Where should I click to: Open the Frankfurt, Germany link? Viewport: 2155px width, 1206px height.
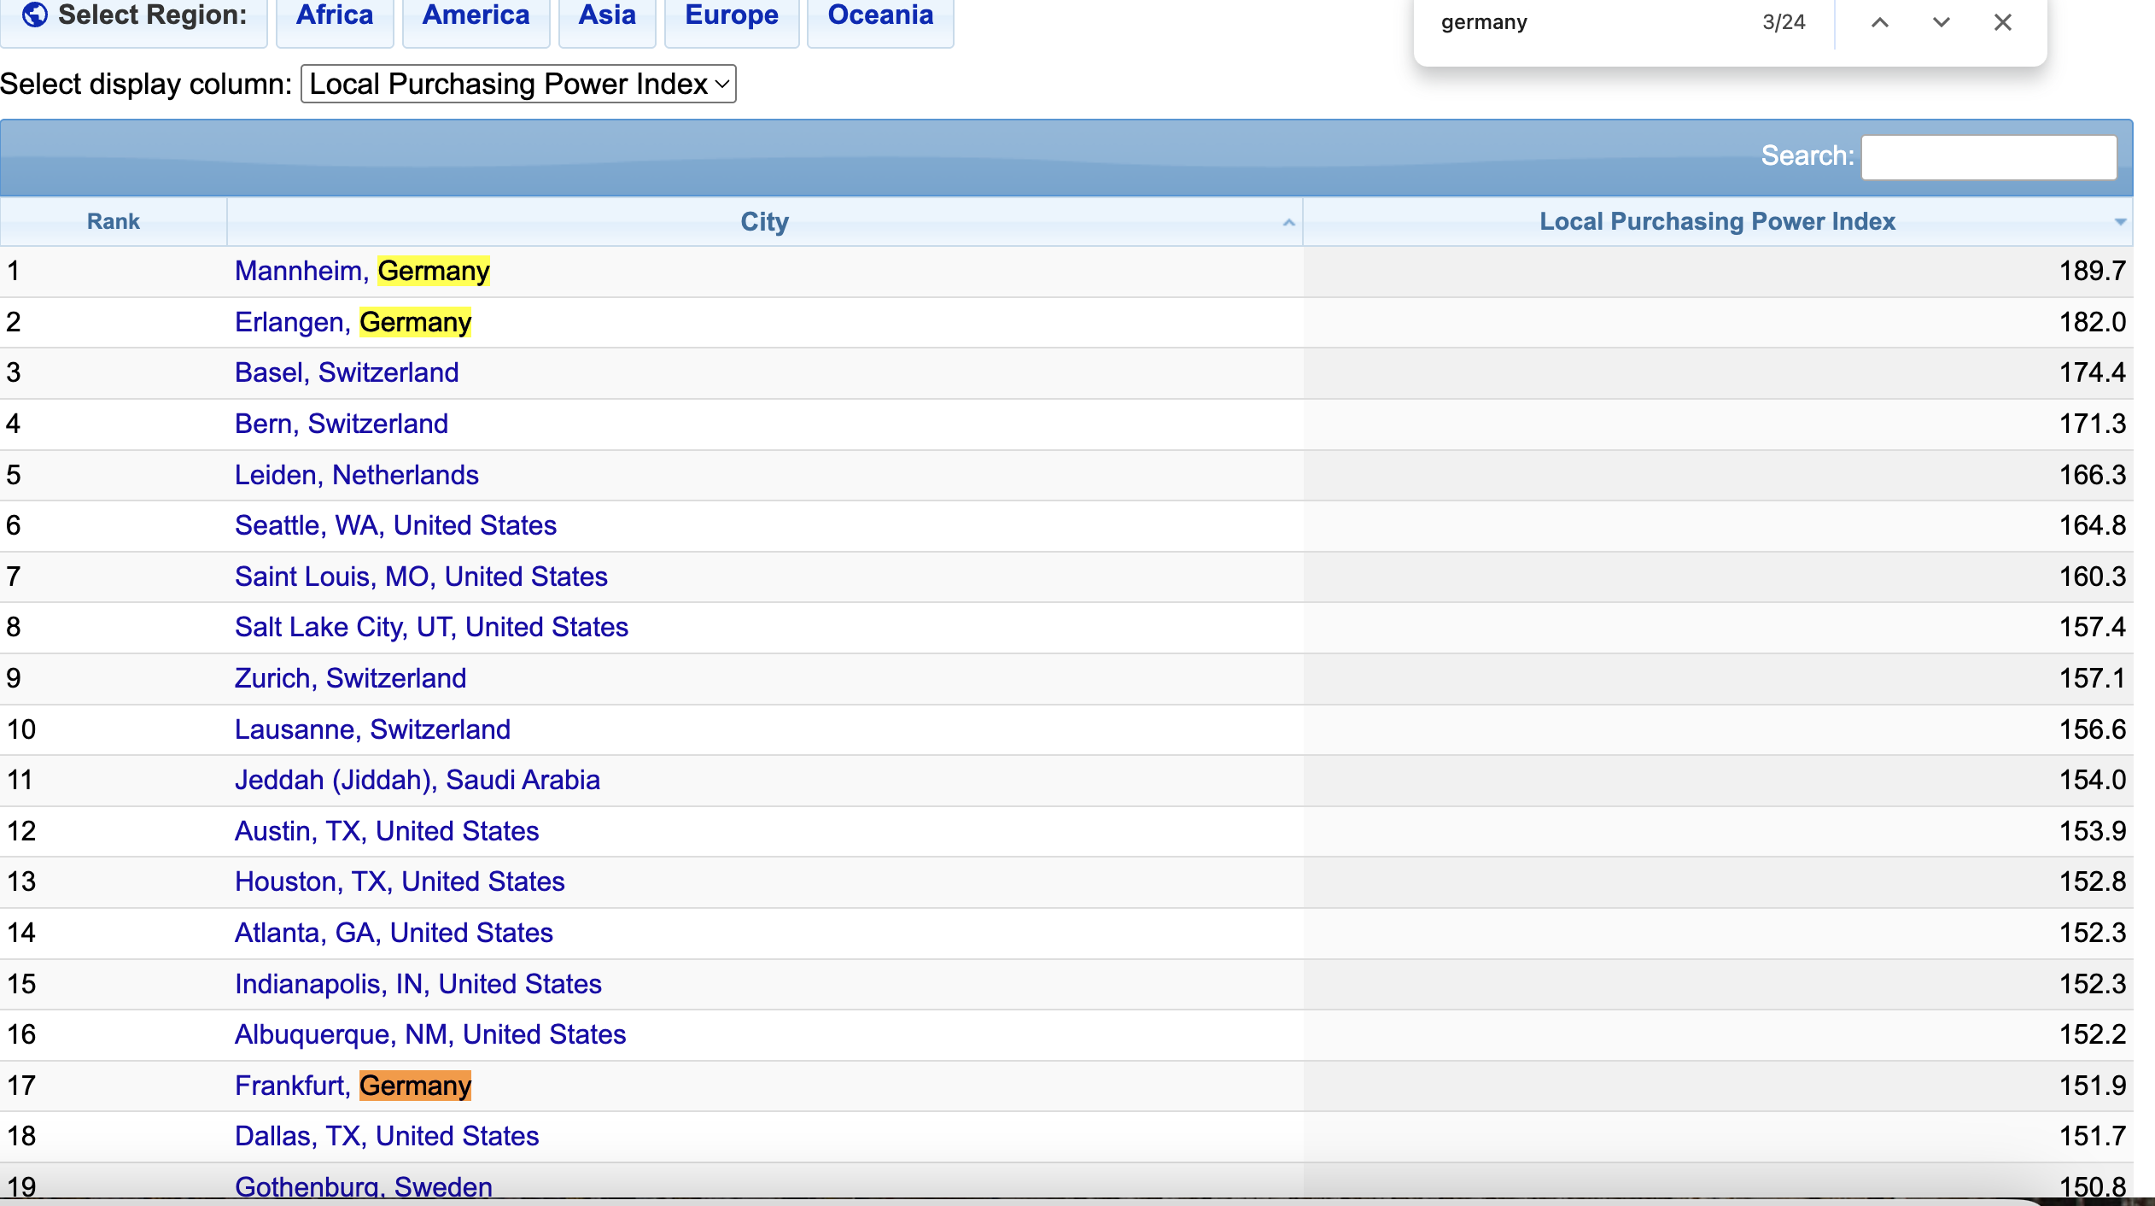tap(353, 1086)
